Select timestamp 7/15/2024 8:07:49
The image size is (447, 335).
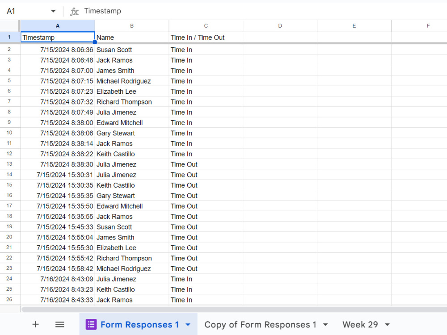click(58, 113)
